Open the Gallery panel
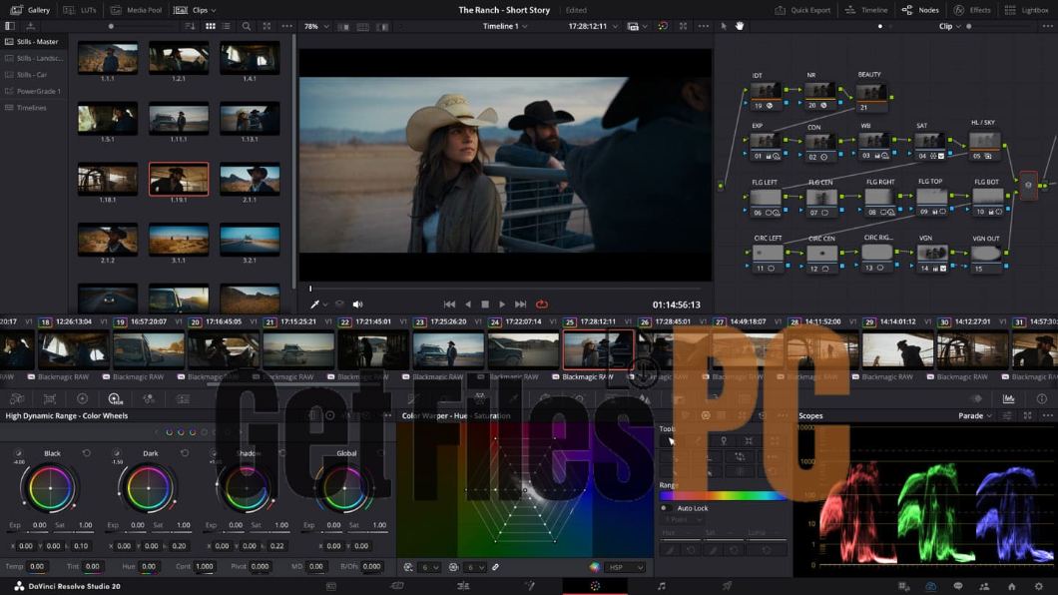This screenshot has width=1058, height=595. [x=30, y=10]
